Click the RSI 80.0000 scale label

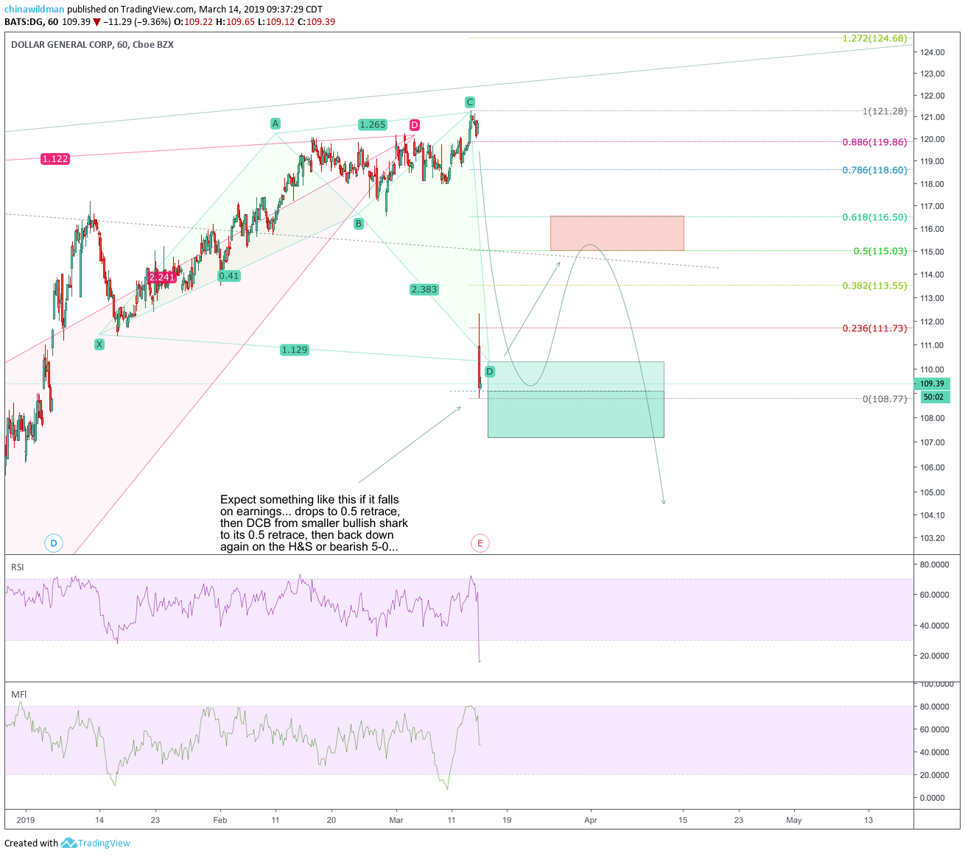934,565
